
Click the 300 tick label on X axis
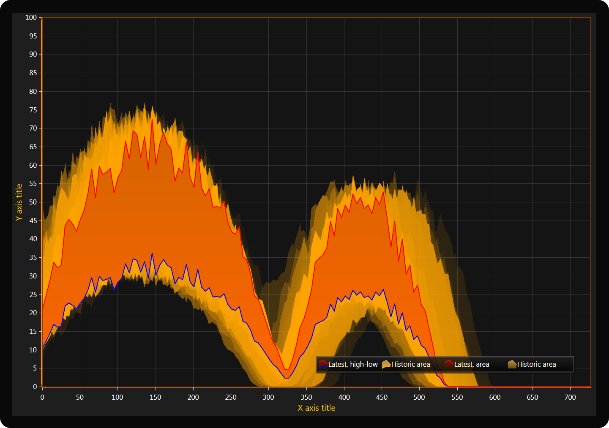(x=268, y=397)
